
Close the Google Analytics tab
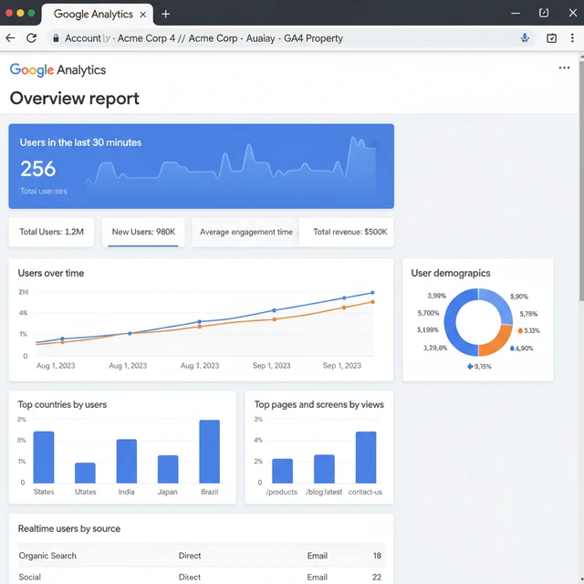tap(143, 15)
